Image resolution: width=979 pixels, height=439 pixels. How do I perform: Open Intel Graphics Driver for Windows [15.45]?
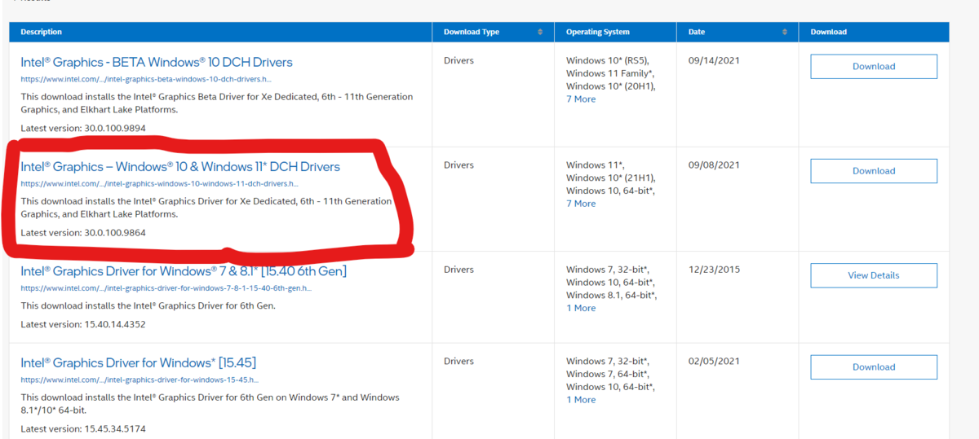click(x=139, y=362)
